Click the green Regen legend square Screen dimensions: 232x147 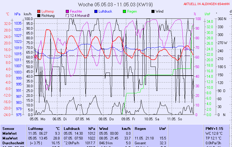click(125, 11)
